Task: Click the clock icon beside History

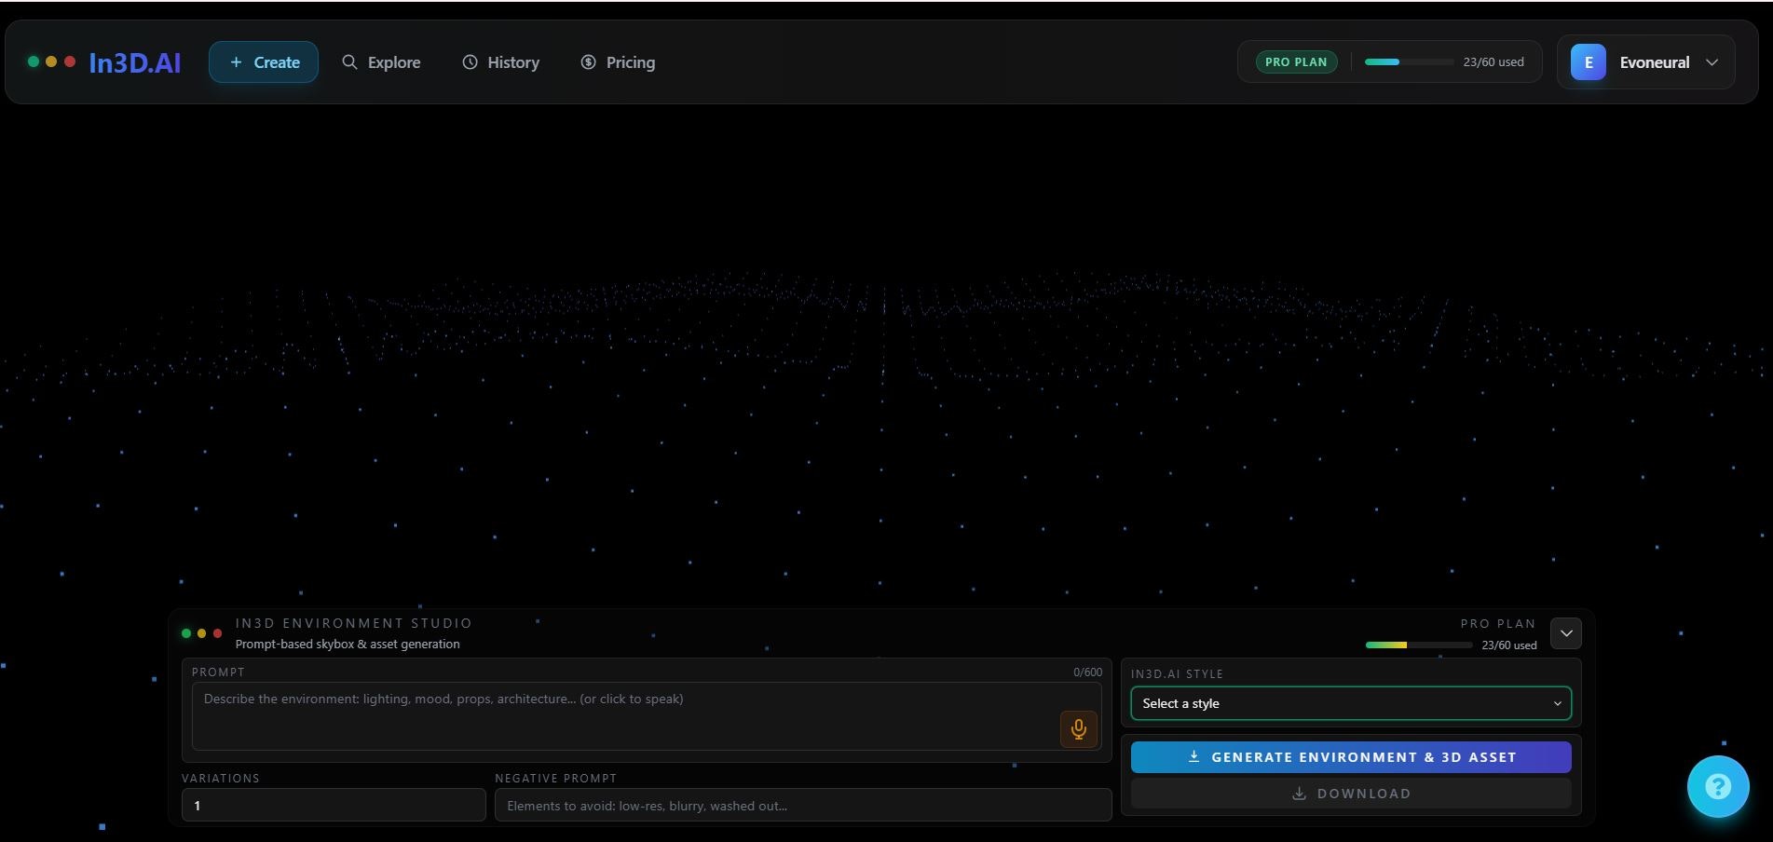Action: point(470,61)
